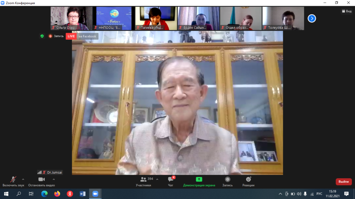The height and width of the screenshot is (199, 355).
Task: Click the green encryption shield icon
Action: [x=42, y=36]
